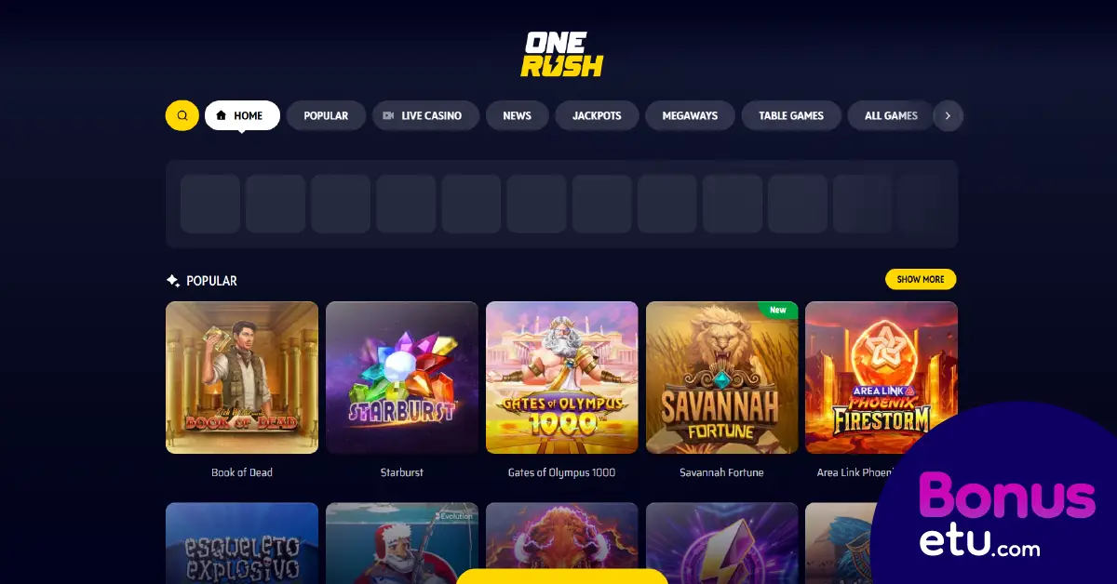Open the Table Games tab
The width and height of the screenshot is (1117, 584).
pyautogui.click(x=791, y=115)
